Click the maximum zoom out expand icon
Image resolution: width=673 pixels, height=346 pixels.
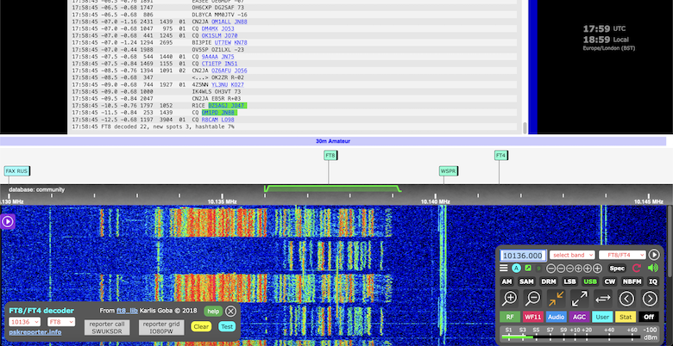(x=580, y=299)
